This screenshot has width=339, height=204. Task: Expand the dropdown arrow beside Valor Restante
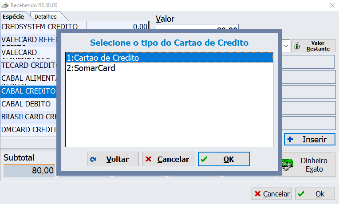(286, 46)
